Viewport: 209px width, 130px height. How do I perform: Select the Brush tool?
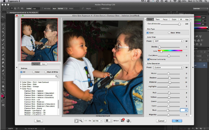tap(3, 44)
